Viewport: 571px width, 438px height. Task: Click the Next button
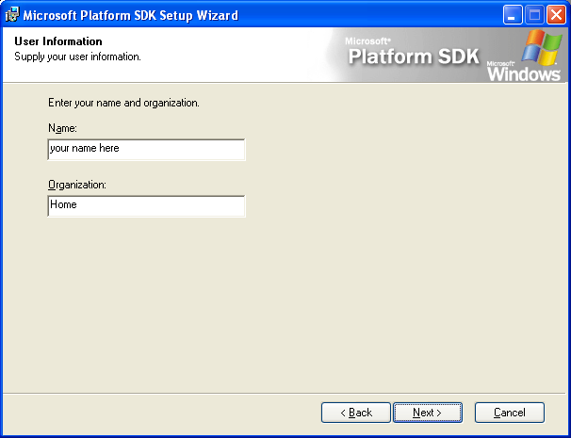(428, 413)
